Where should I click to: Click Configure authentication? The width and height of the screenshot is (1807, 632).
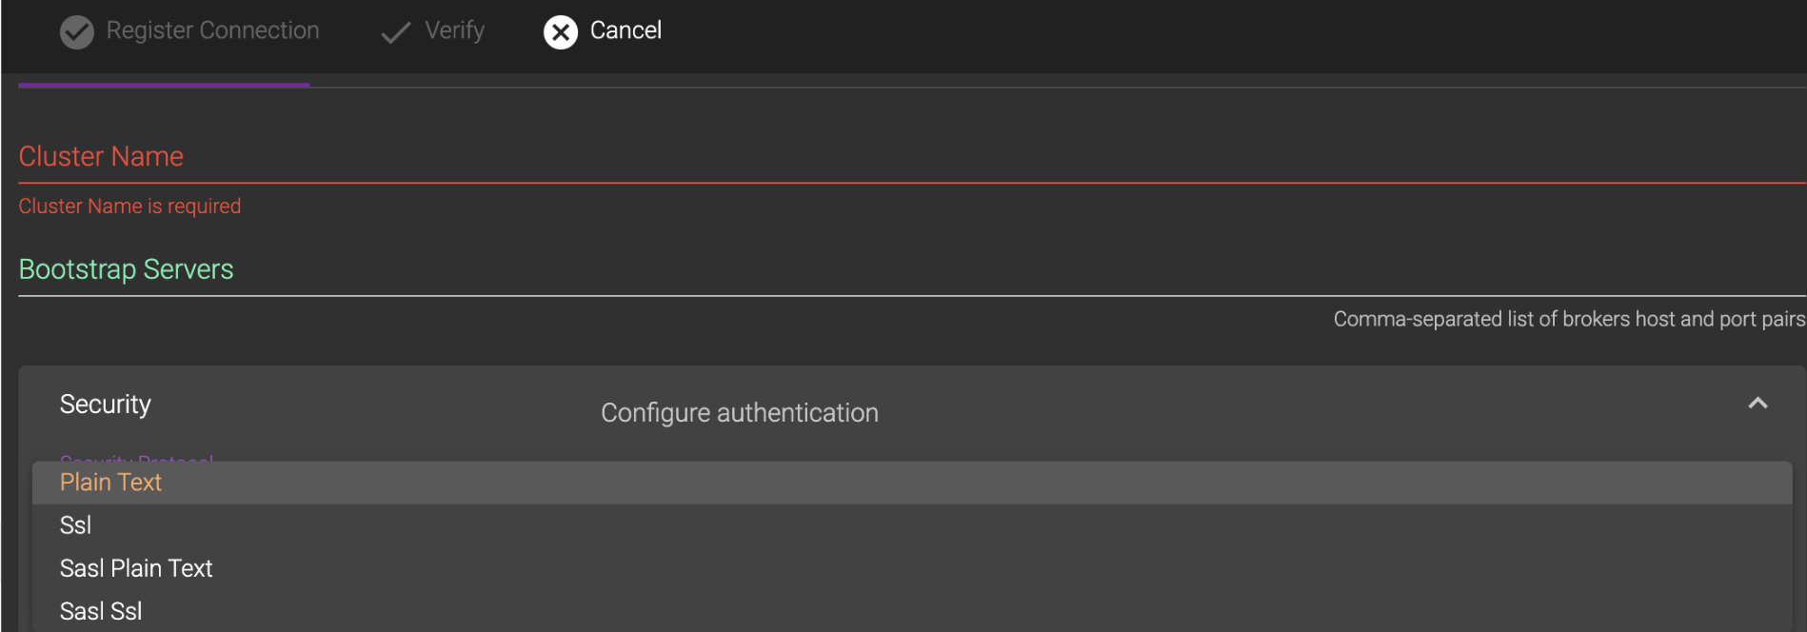(739, 412)
